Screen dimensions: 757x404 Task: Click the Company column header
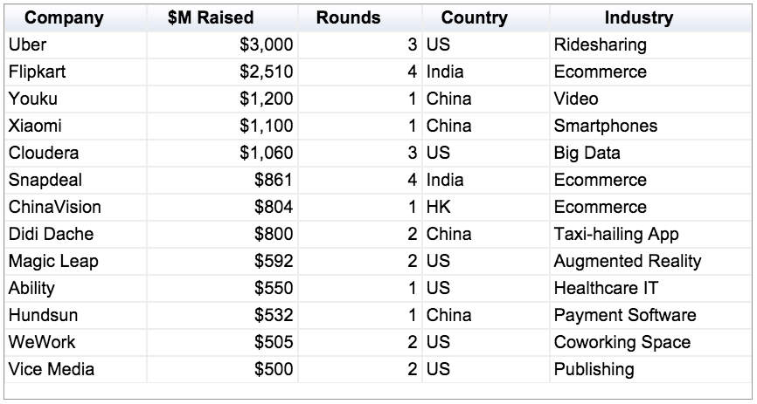point(76,17)
